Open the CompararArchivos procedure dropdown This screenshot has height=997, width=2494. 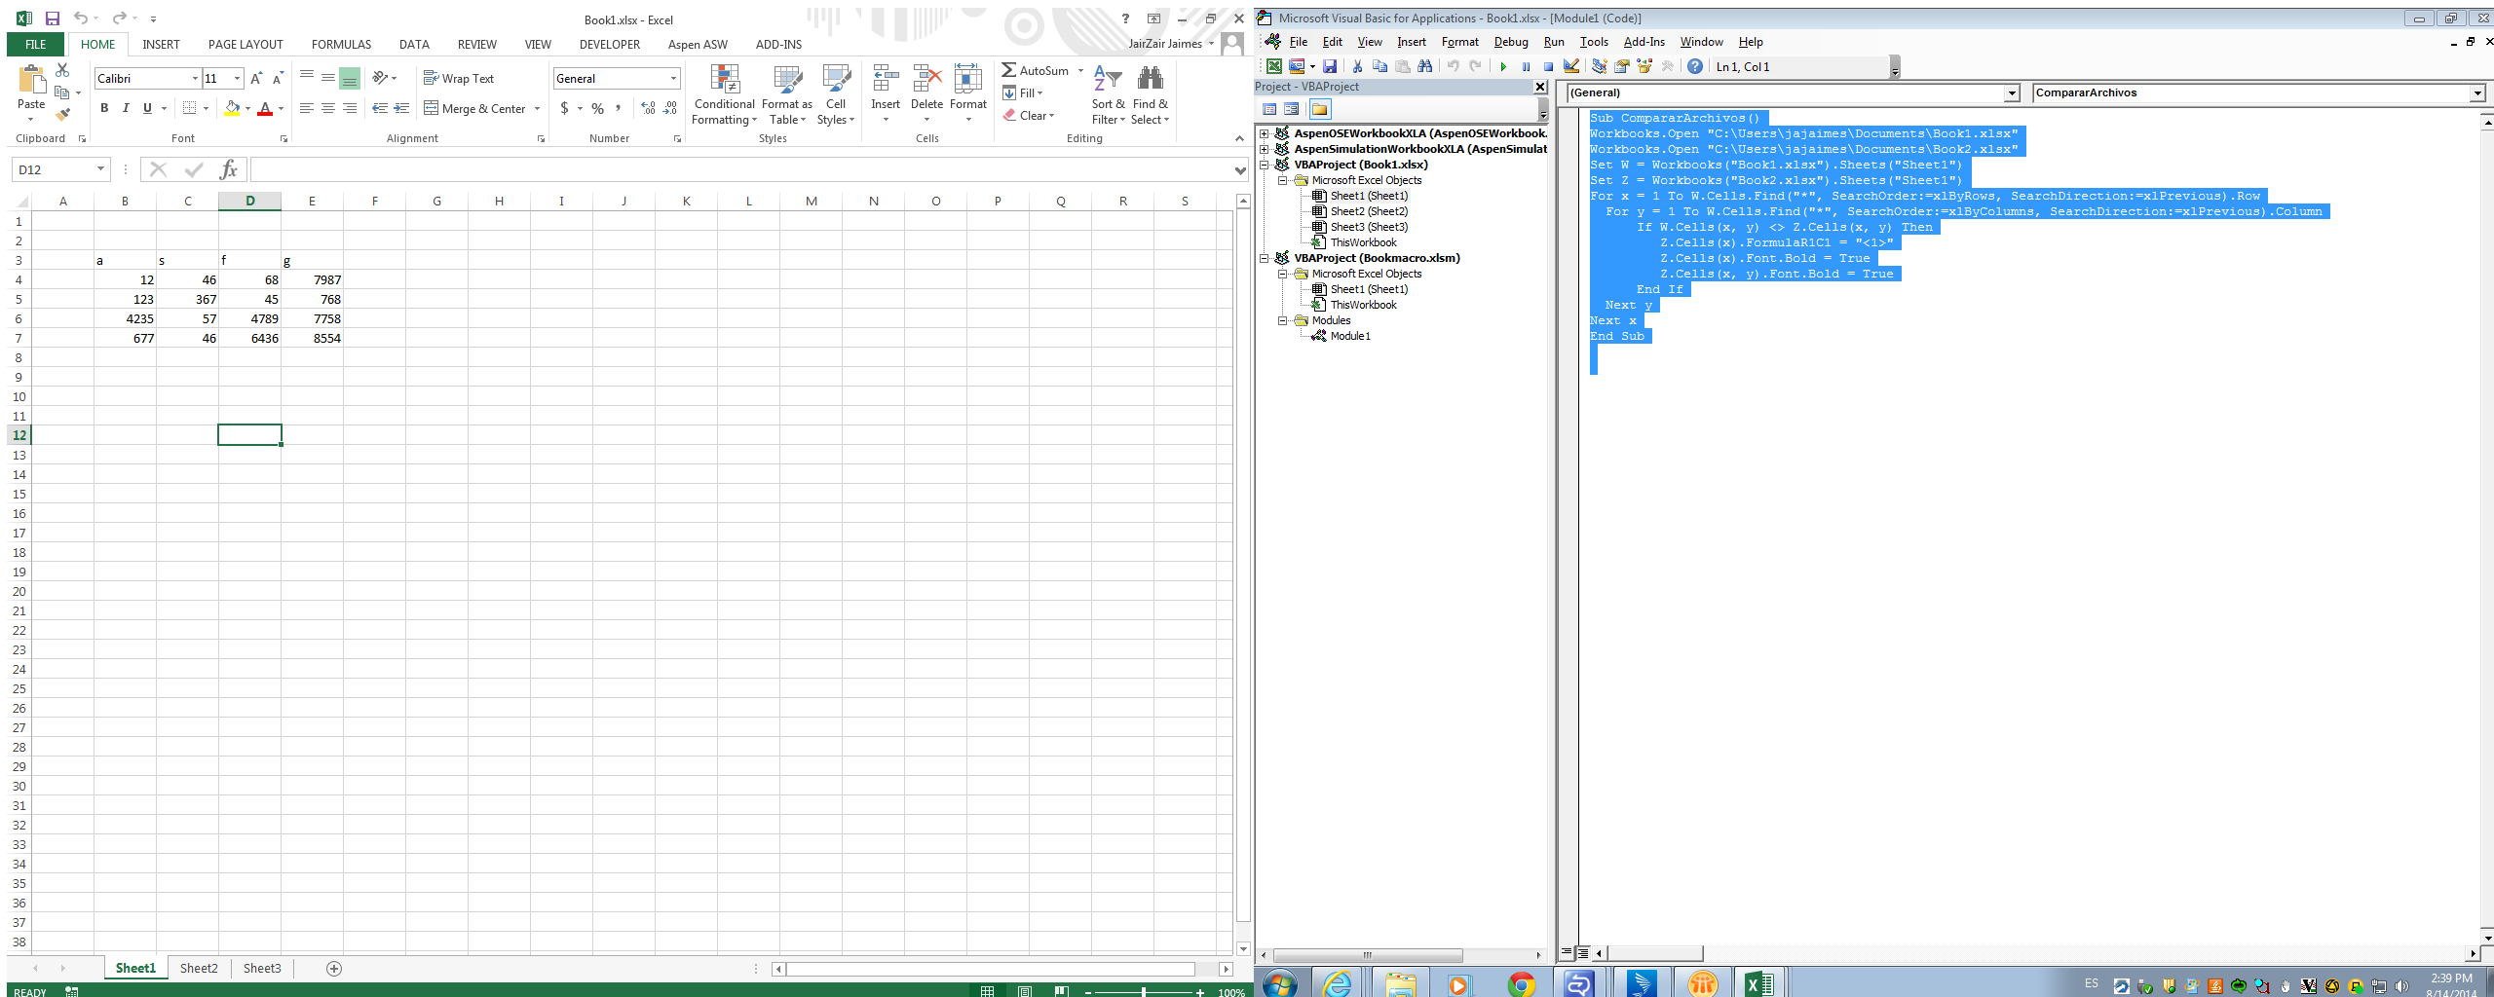tap(2477, 92)
